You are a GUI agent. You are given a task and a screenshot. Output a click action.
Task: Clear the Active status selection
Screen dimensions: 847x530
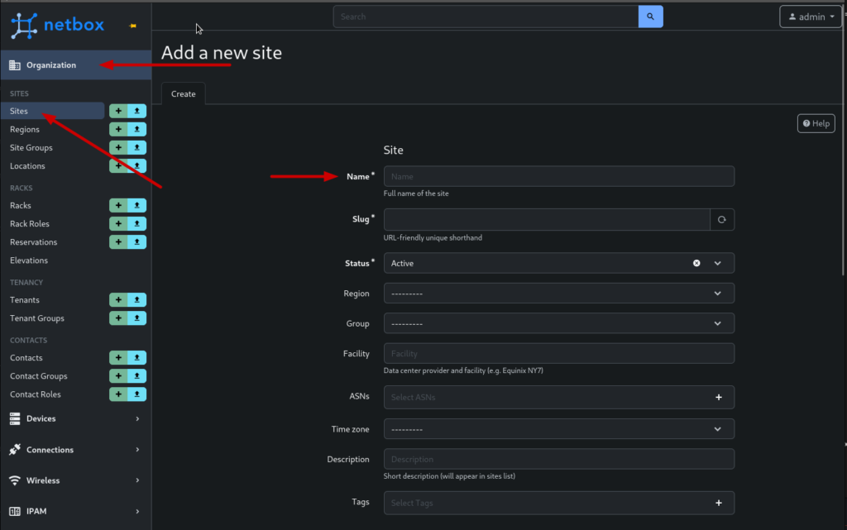696,263
